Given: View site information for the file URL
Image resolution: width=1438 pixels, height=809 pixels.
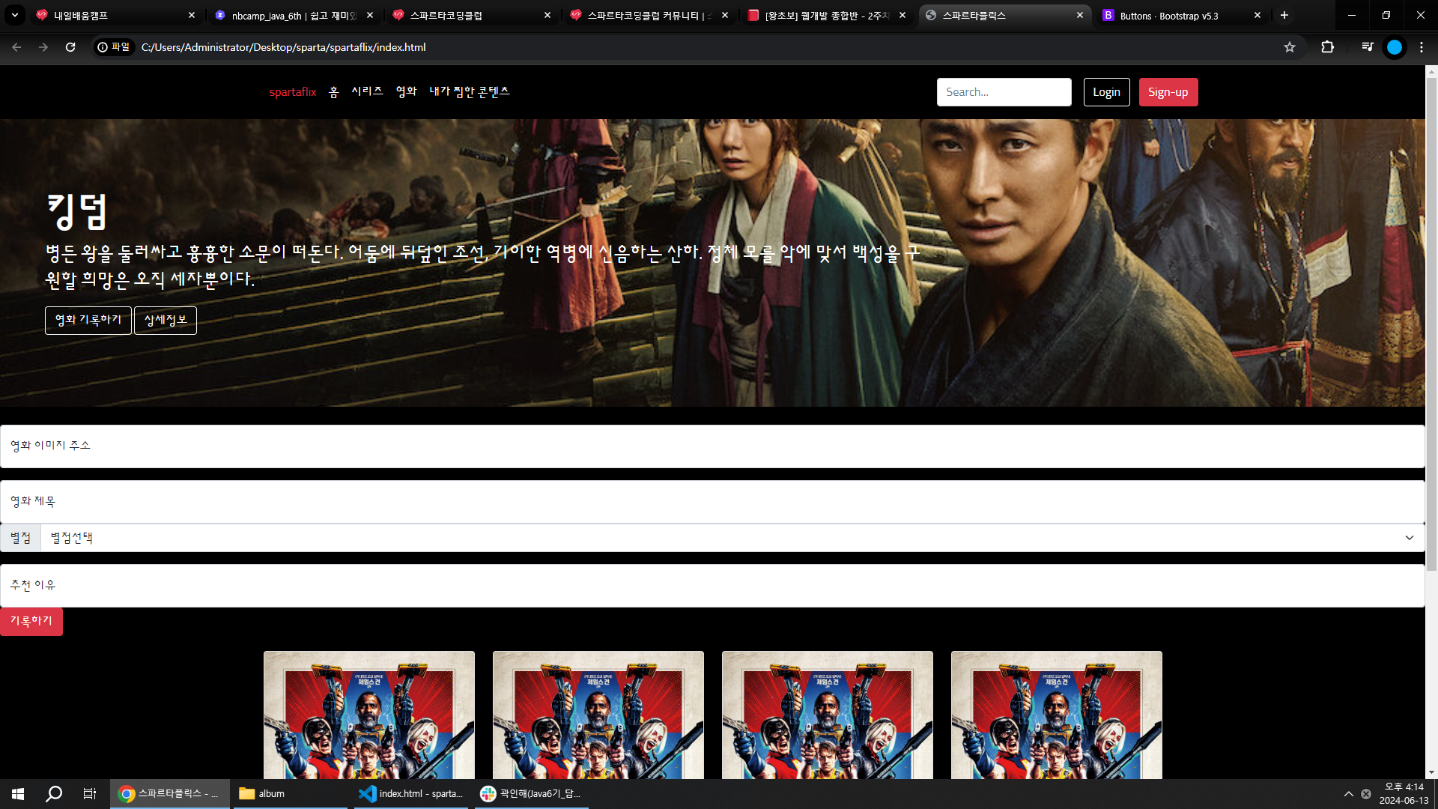Looking at the screenshot, I should [113, 47].
